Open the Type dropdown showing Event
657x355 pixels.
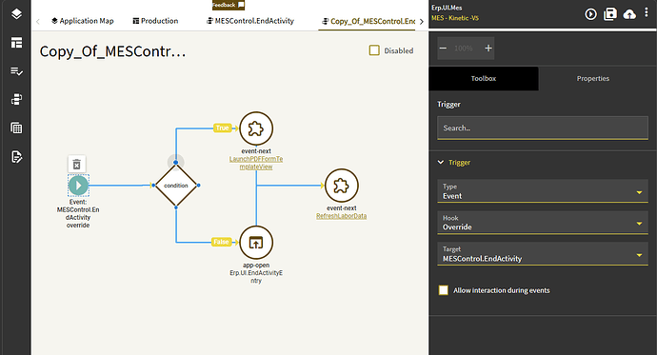[x=543, y=191]
